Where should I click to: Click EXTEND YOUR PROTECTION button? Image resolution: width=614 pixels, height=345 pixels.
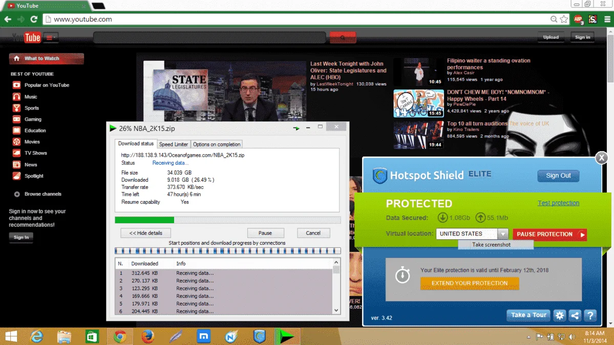[x=470, y=283]
